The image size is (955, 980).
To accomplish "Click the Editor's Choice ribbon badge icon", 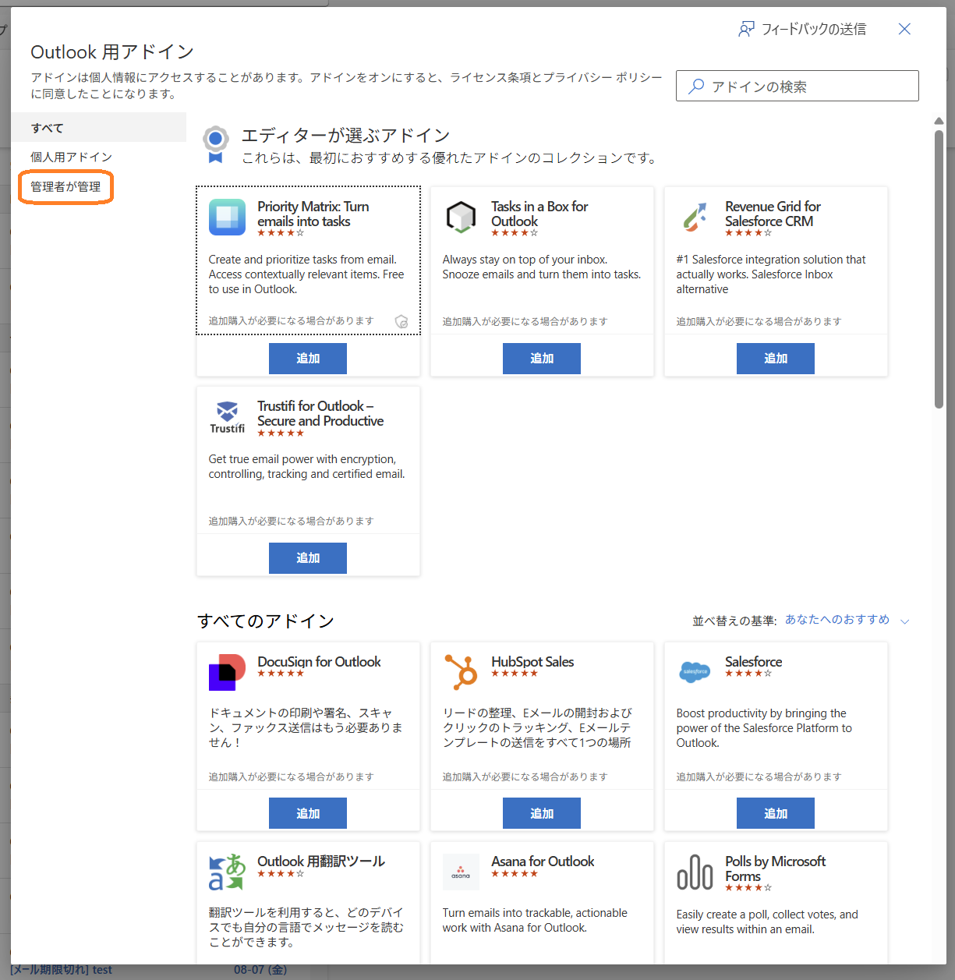I will [x=215, y=145].
